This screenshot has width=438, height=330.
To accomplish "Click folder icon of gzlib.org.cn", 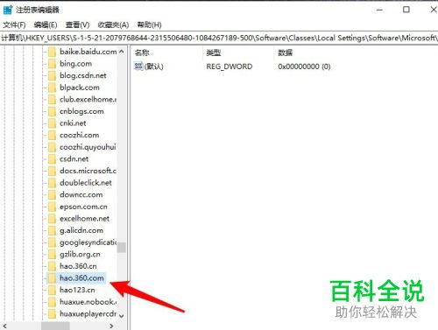I will (x=52, y=255).
